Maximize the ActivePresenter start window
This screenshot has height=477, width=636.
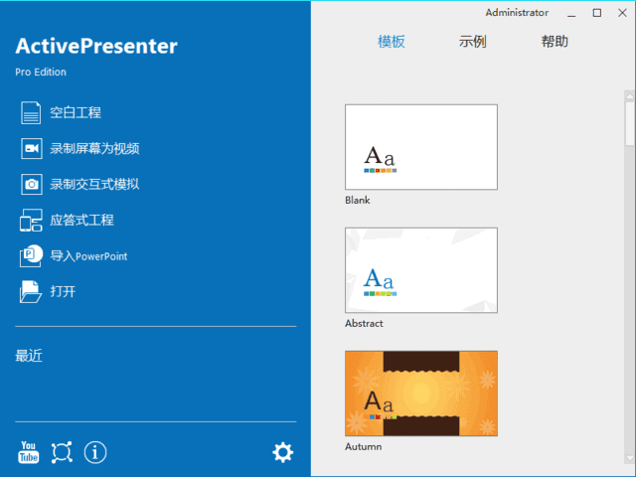pyautogui.click(x=596, y=13)
